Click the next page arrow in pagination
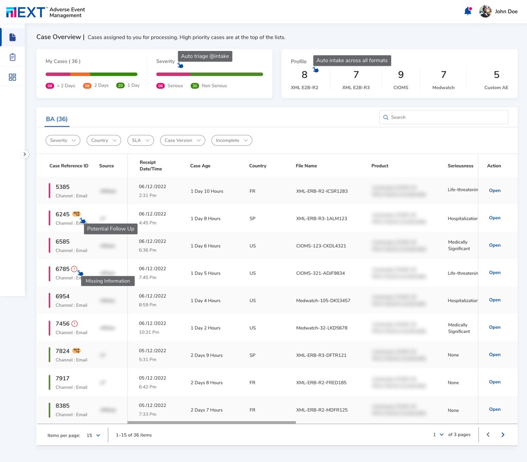This screenshot has height=462, width=527. pyautogui.click(x=503, y=434)
